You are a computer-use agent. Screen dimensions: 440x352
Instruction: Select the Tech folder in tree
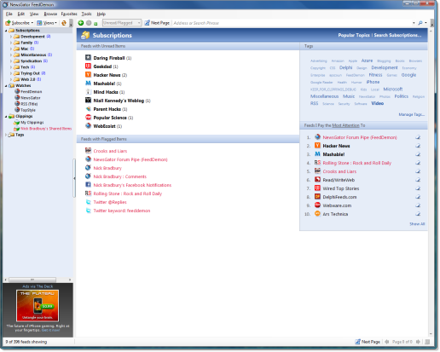tap(25, 67)
